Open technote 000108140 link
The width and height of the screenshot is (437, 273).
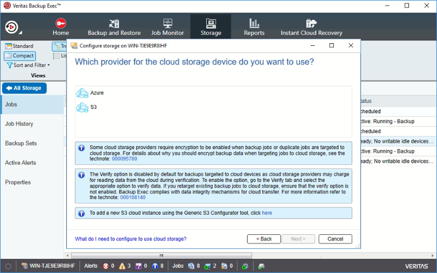(x=133, y=198)
